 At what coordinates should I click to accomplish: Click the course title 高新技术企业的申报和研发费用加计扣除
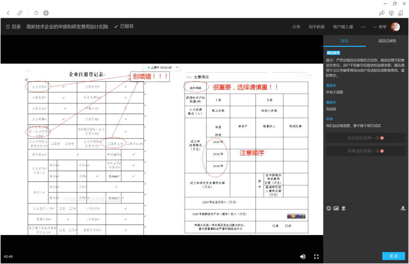[x=67, y=27]
